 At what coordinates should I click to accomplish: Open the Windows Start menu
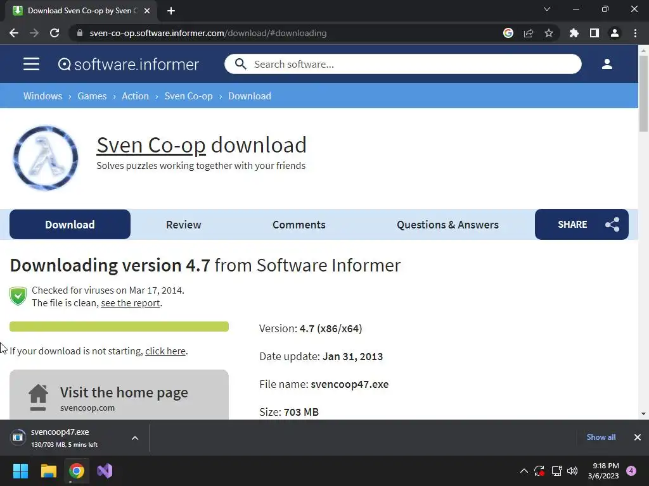20,471
